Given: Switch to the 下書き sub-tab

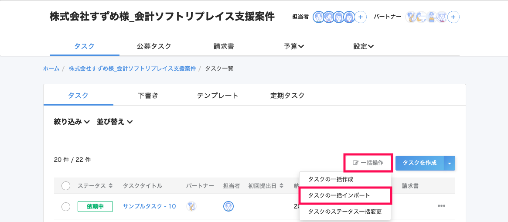Looking at the screenshot, I should pos(148,96).
